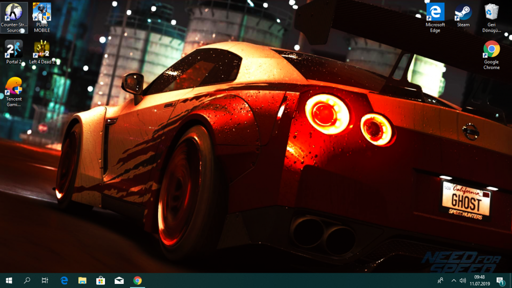Select the Counter-Strike Source desktop shortcut

14,13
